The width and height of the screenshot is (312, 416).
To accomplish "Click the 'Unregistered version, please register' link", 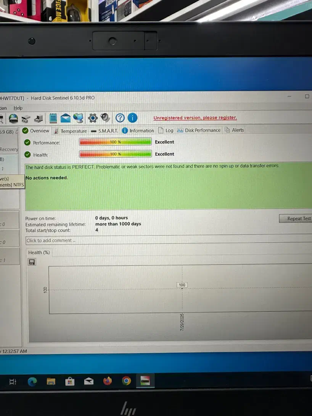I will click(x=195, y=118).
